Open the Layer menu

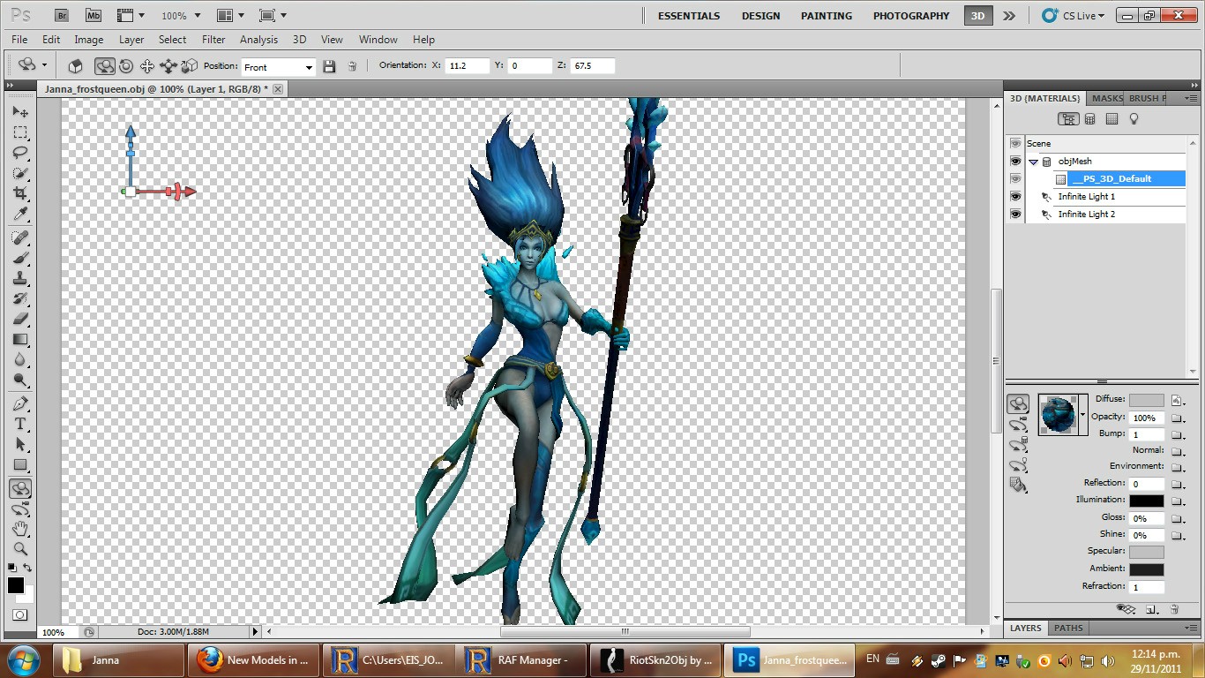pos(131,40)
